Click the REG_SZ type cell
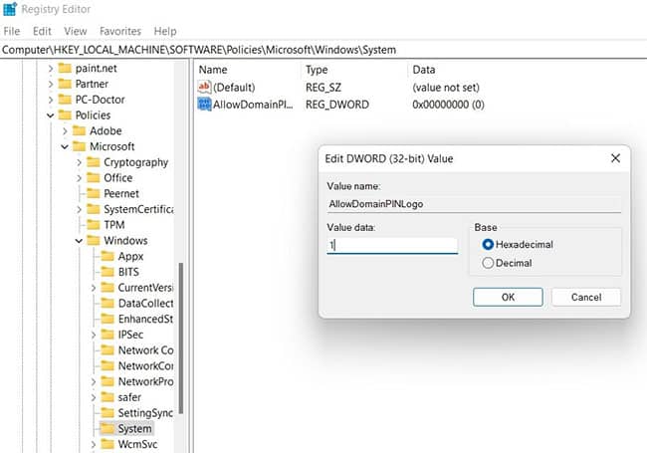 pyautogui.click(x=323, y=87)
